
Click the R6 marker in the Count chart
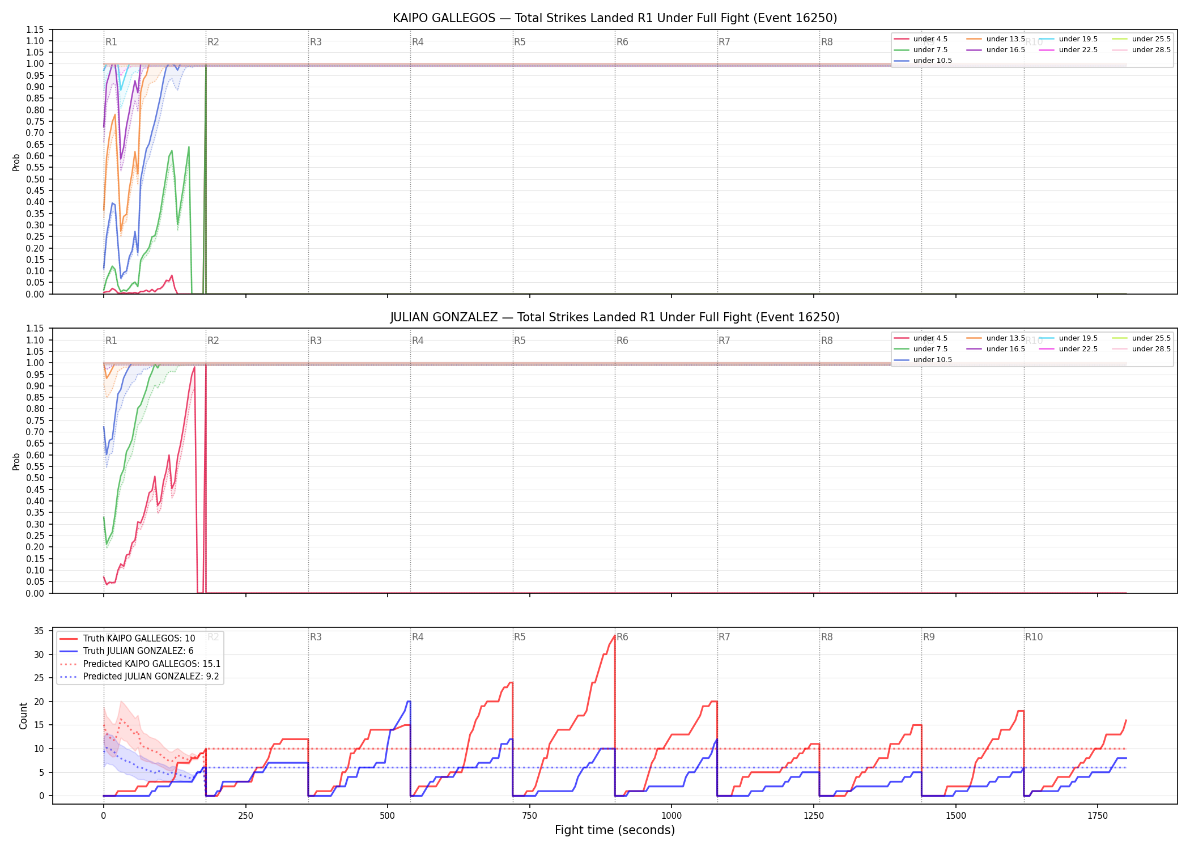coord(622,637)
